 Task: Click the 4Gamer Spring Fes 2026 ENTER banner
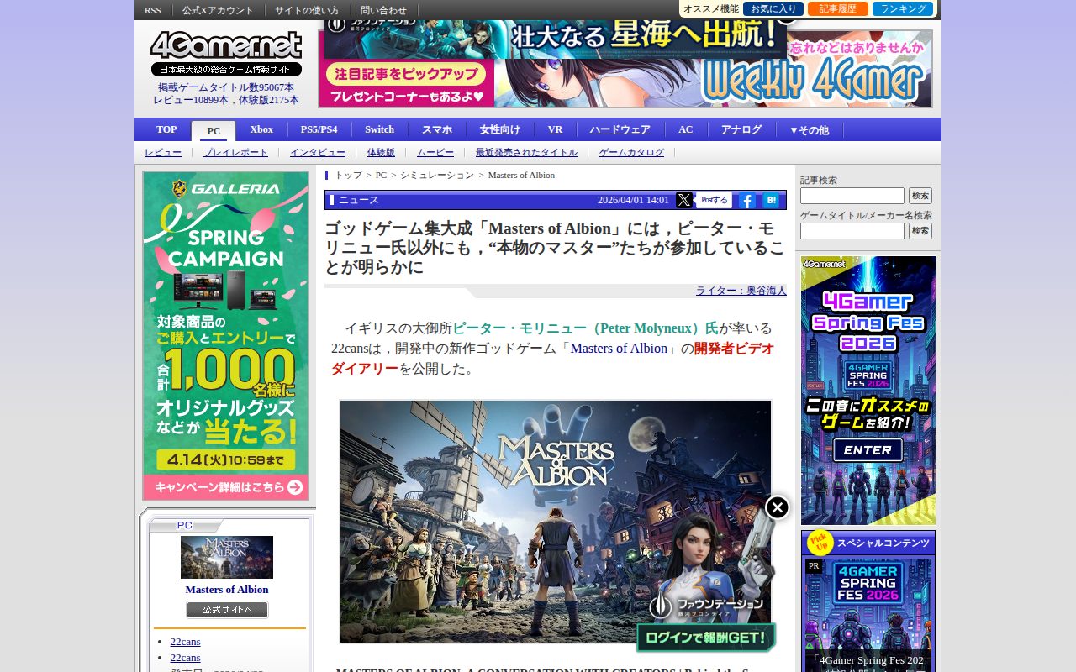[868, 391]
